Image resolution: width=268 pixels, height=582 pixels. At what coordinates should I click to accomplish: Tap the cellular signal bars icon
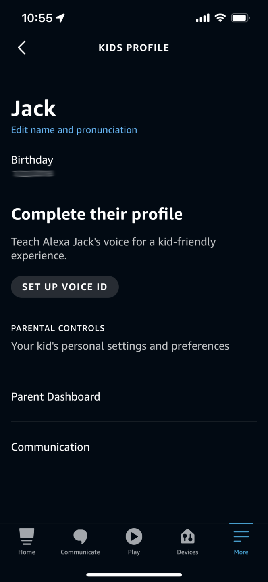pyautogui.click(x=203, y=18)
